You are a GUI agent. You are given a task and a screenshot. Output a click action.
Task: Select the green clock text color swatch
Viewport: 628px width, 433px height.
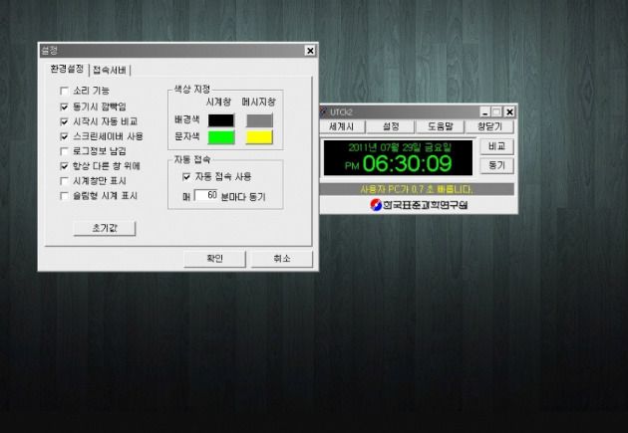point(221,137)
